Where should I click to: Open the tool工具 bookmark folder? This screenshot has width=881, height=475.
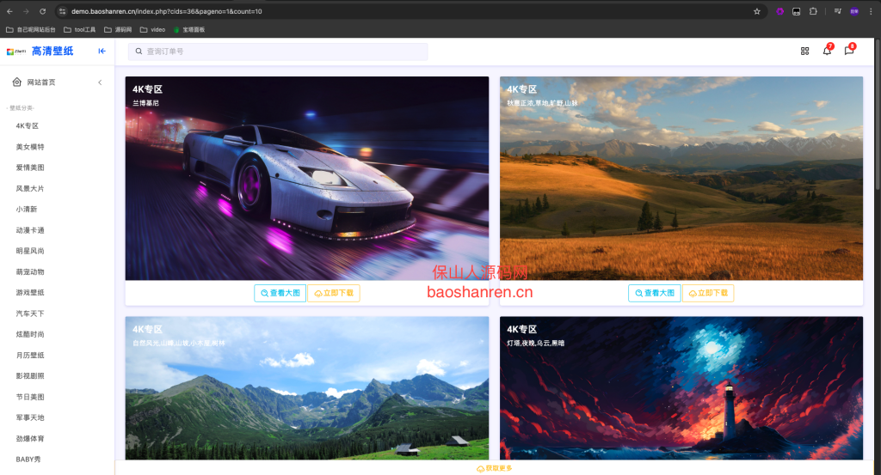tap(79, 30)
